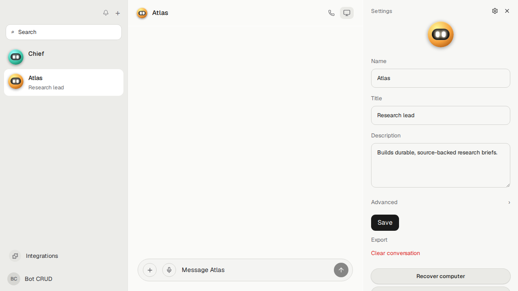This screenshot has height=291, width=518.
Task: Click the Advanced chevron arrow
Action: [509, 202]
